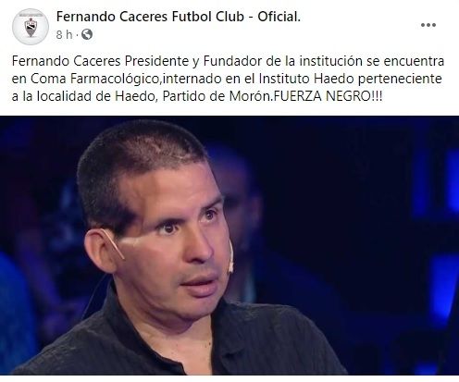
Task: Click 'Instituto Haedo' in the post text
Action: coord(306,79)
